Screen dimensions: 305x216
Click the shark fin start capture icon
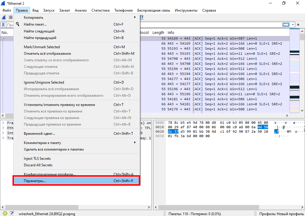tap(4, 18)
